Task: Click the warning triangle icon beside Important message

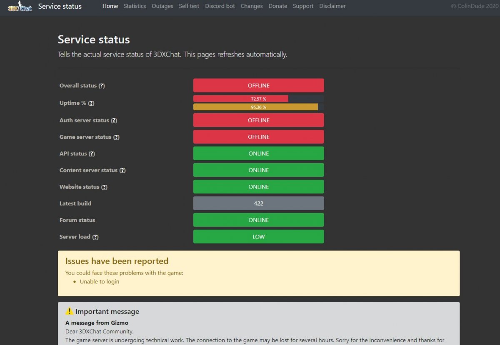Action: 69,311
